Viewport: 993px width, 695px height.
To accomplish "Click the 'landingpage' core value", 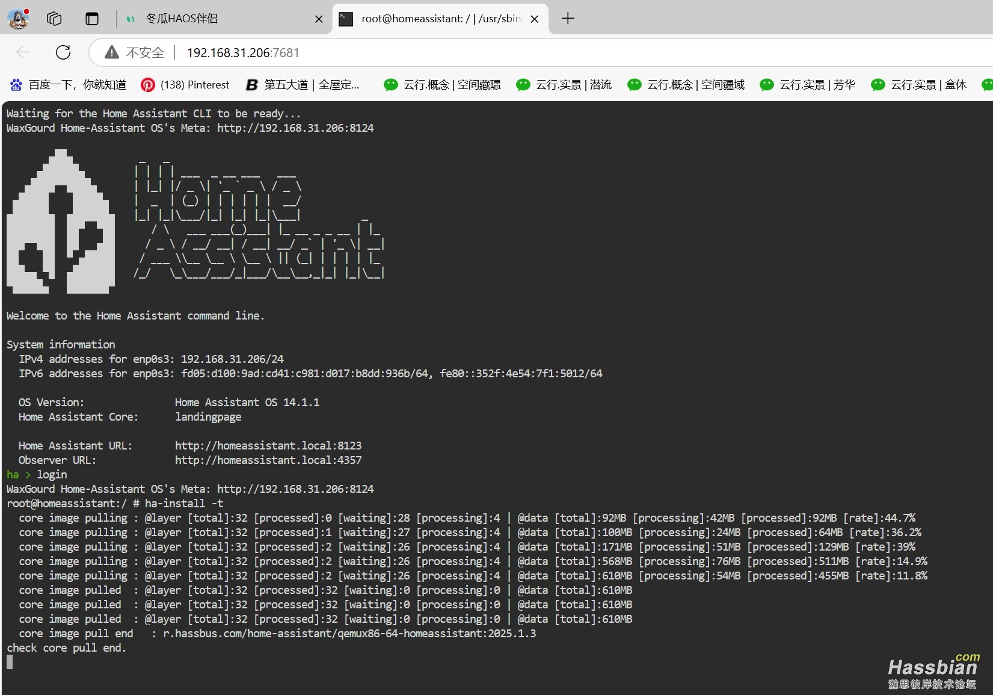I will (208, 417).
